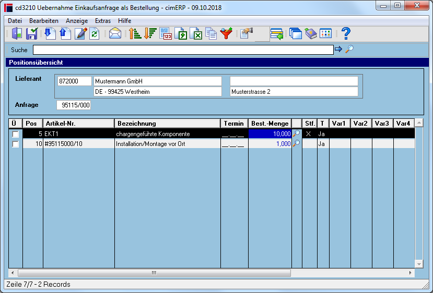Tick the Ü checkbox for position 5
Screen dimensions: 433x293
pyautogui.click(x=16, y=134)
